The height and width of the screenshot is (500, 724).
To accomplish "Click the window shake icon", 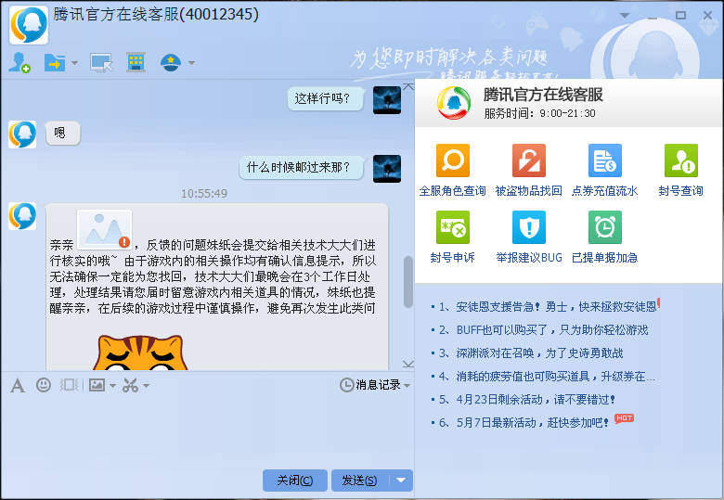I will [70, 385].
